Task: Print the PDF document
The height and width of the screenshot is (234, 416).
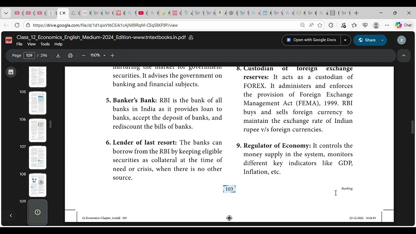Action: [70, 55]
